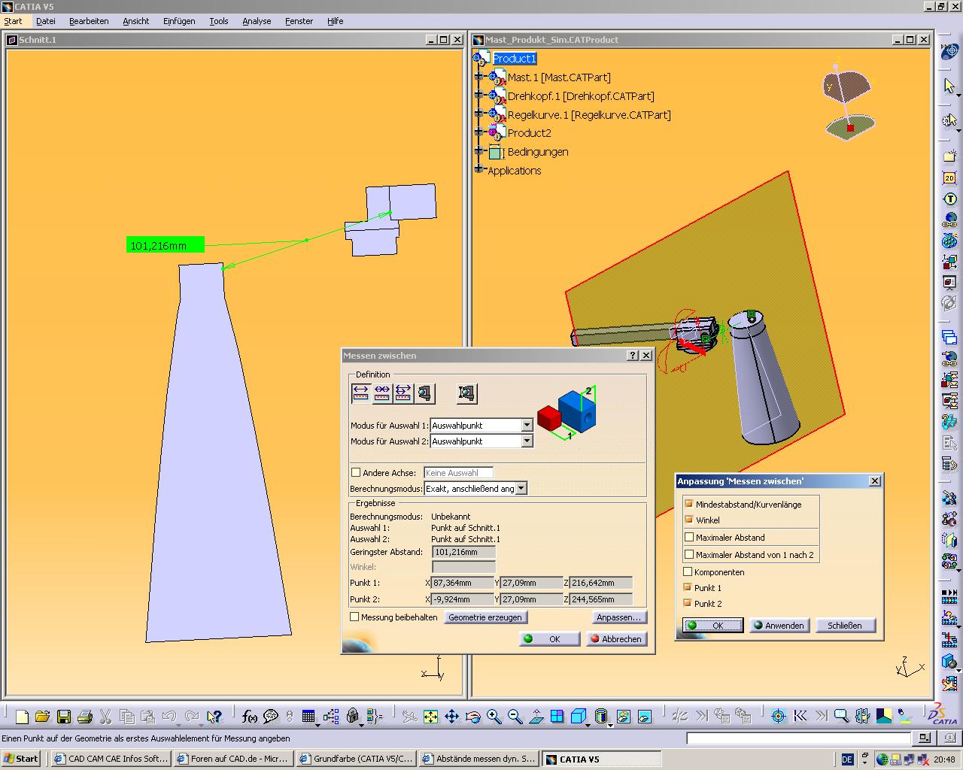Select the Rotate view tool

472,717
